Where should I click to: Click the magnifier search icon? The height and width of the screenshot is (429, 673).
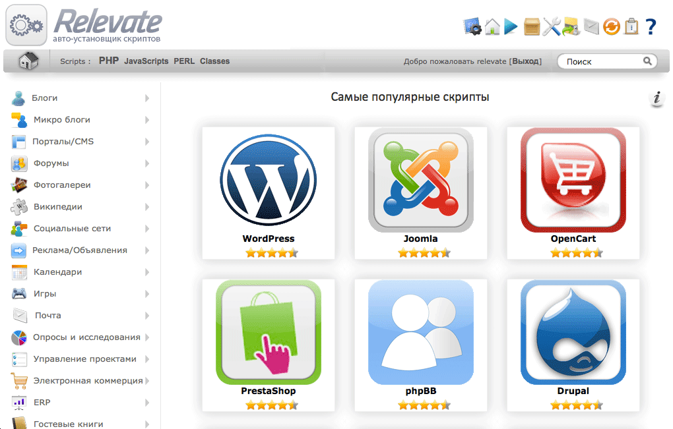point(647,61)
